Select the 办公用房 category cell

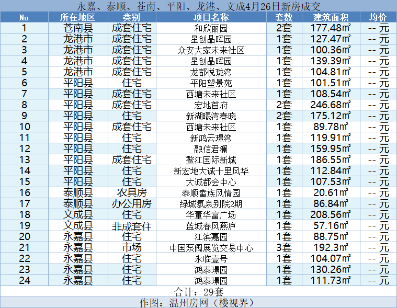click(132, 203)
